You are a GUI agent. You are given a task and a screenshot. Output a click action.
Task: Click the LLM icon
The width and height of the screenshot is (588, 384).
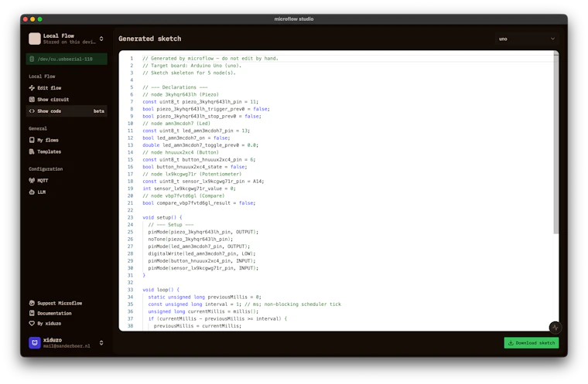tap(32, 192)
